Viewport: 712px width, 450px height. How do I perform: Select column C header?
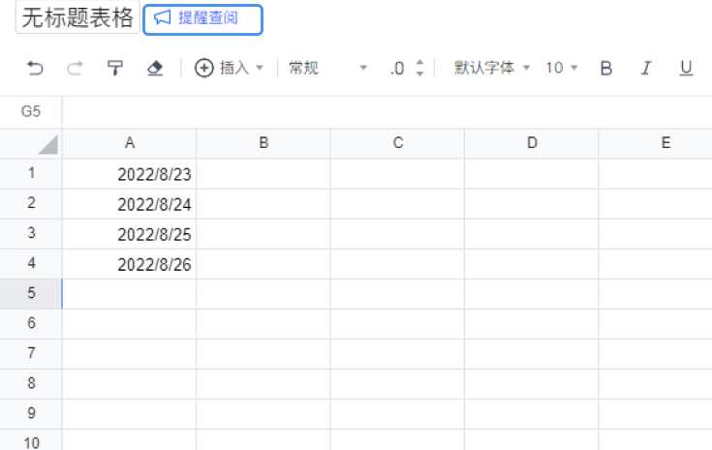click(x=398, y=143)
